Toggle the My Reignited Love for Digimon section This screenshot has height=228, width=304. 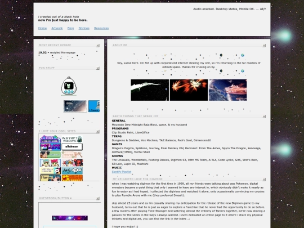[264, 180]
